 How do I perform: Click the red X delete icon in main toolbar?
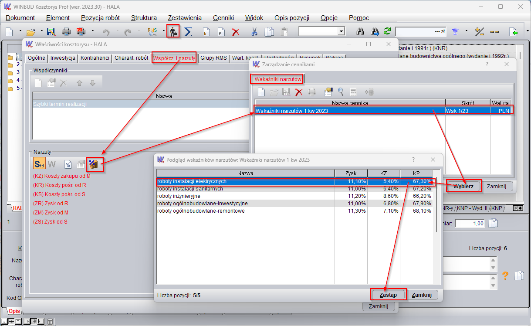(x=236, y=32)
